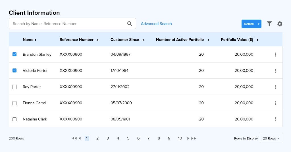The image size is (291, 152).
Task: Click the Name column header
Action: [28, 39]
